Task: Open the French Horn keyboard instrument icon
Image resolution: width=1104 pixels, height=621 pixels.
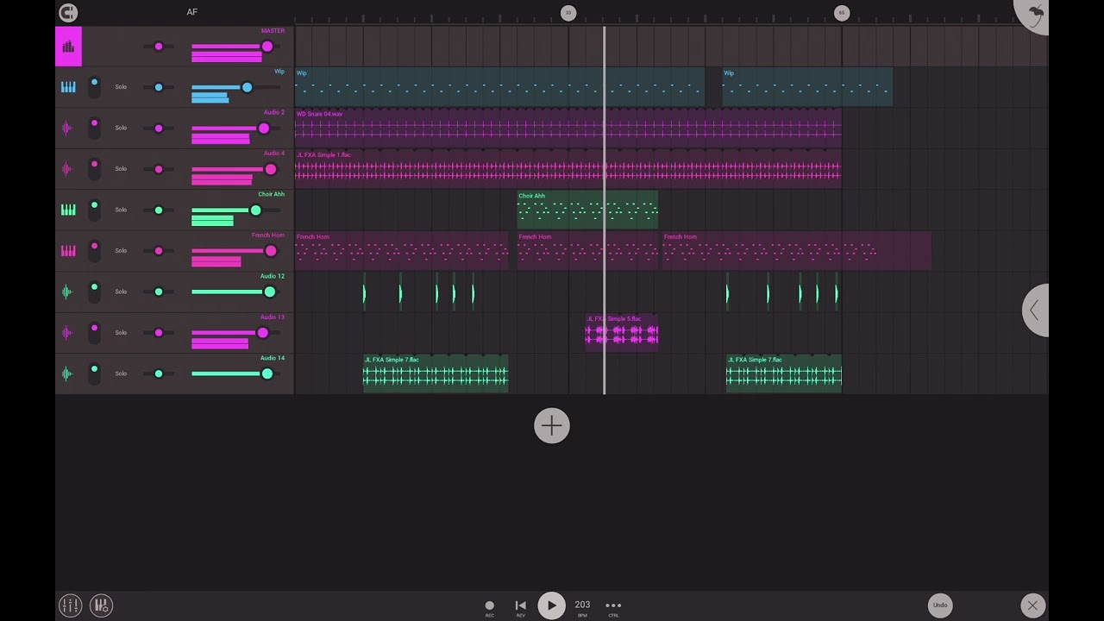Action: (68, 251)
